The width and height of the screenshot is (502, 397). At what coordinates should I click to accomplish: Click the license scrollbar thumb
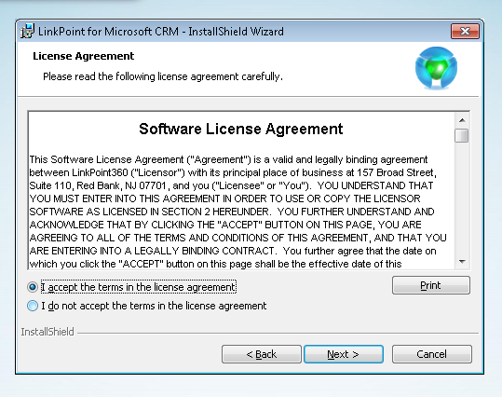pyautogui.click(x=462, y=135)
